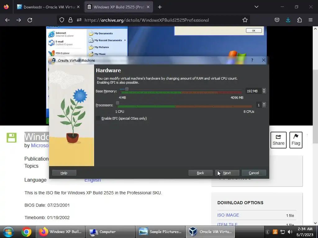
Task: Click the network tray icon
Action: [283, 232]
